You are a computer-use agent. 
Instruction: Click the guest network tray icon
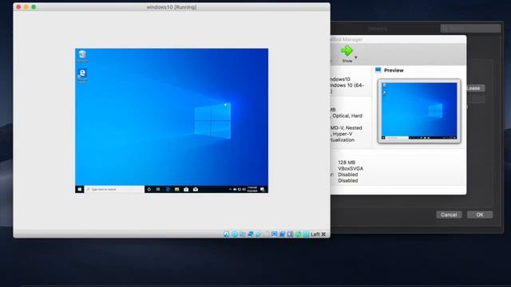240,189
